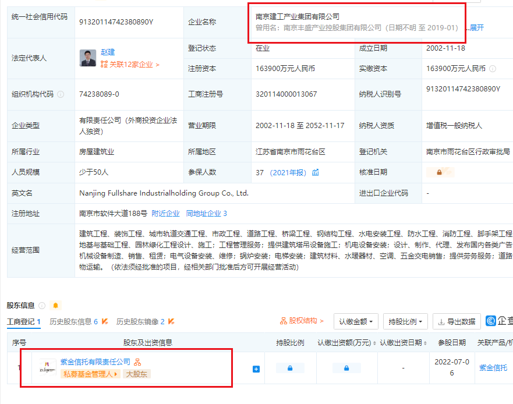Click equity structure icon beside 紫金信托有限责任公司
The width and height of the screenshot is (513, 404).
(137, 362)
